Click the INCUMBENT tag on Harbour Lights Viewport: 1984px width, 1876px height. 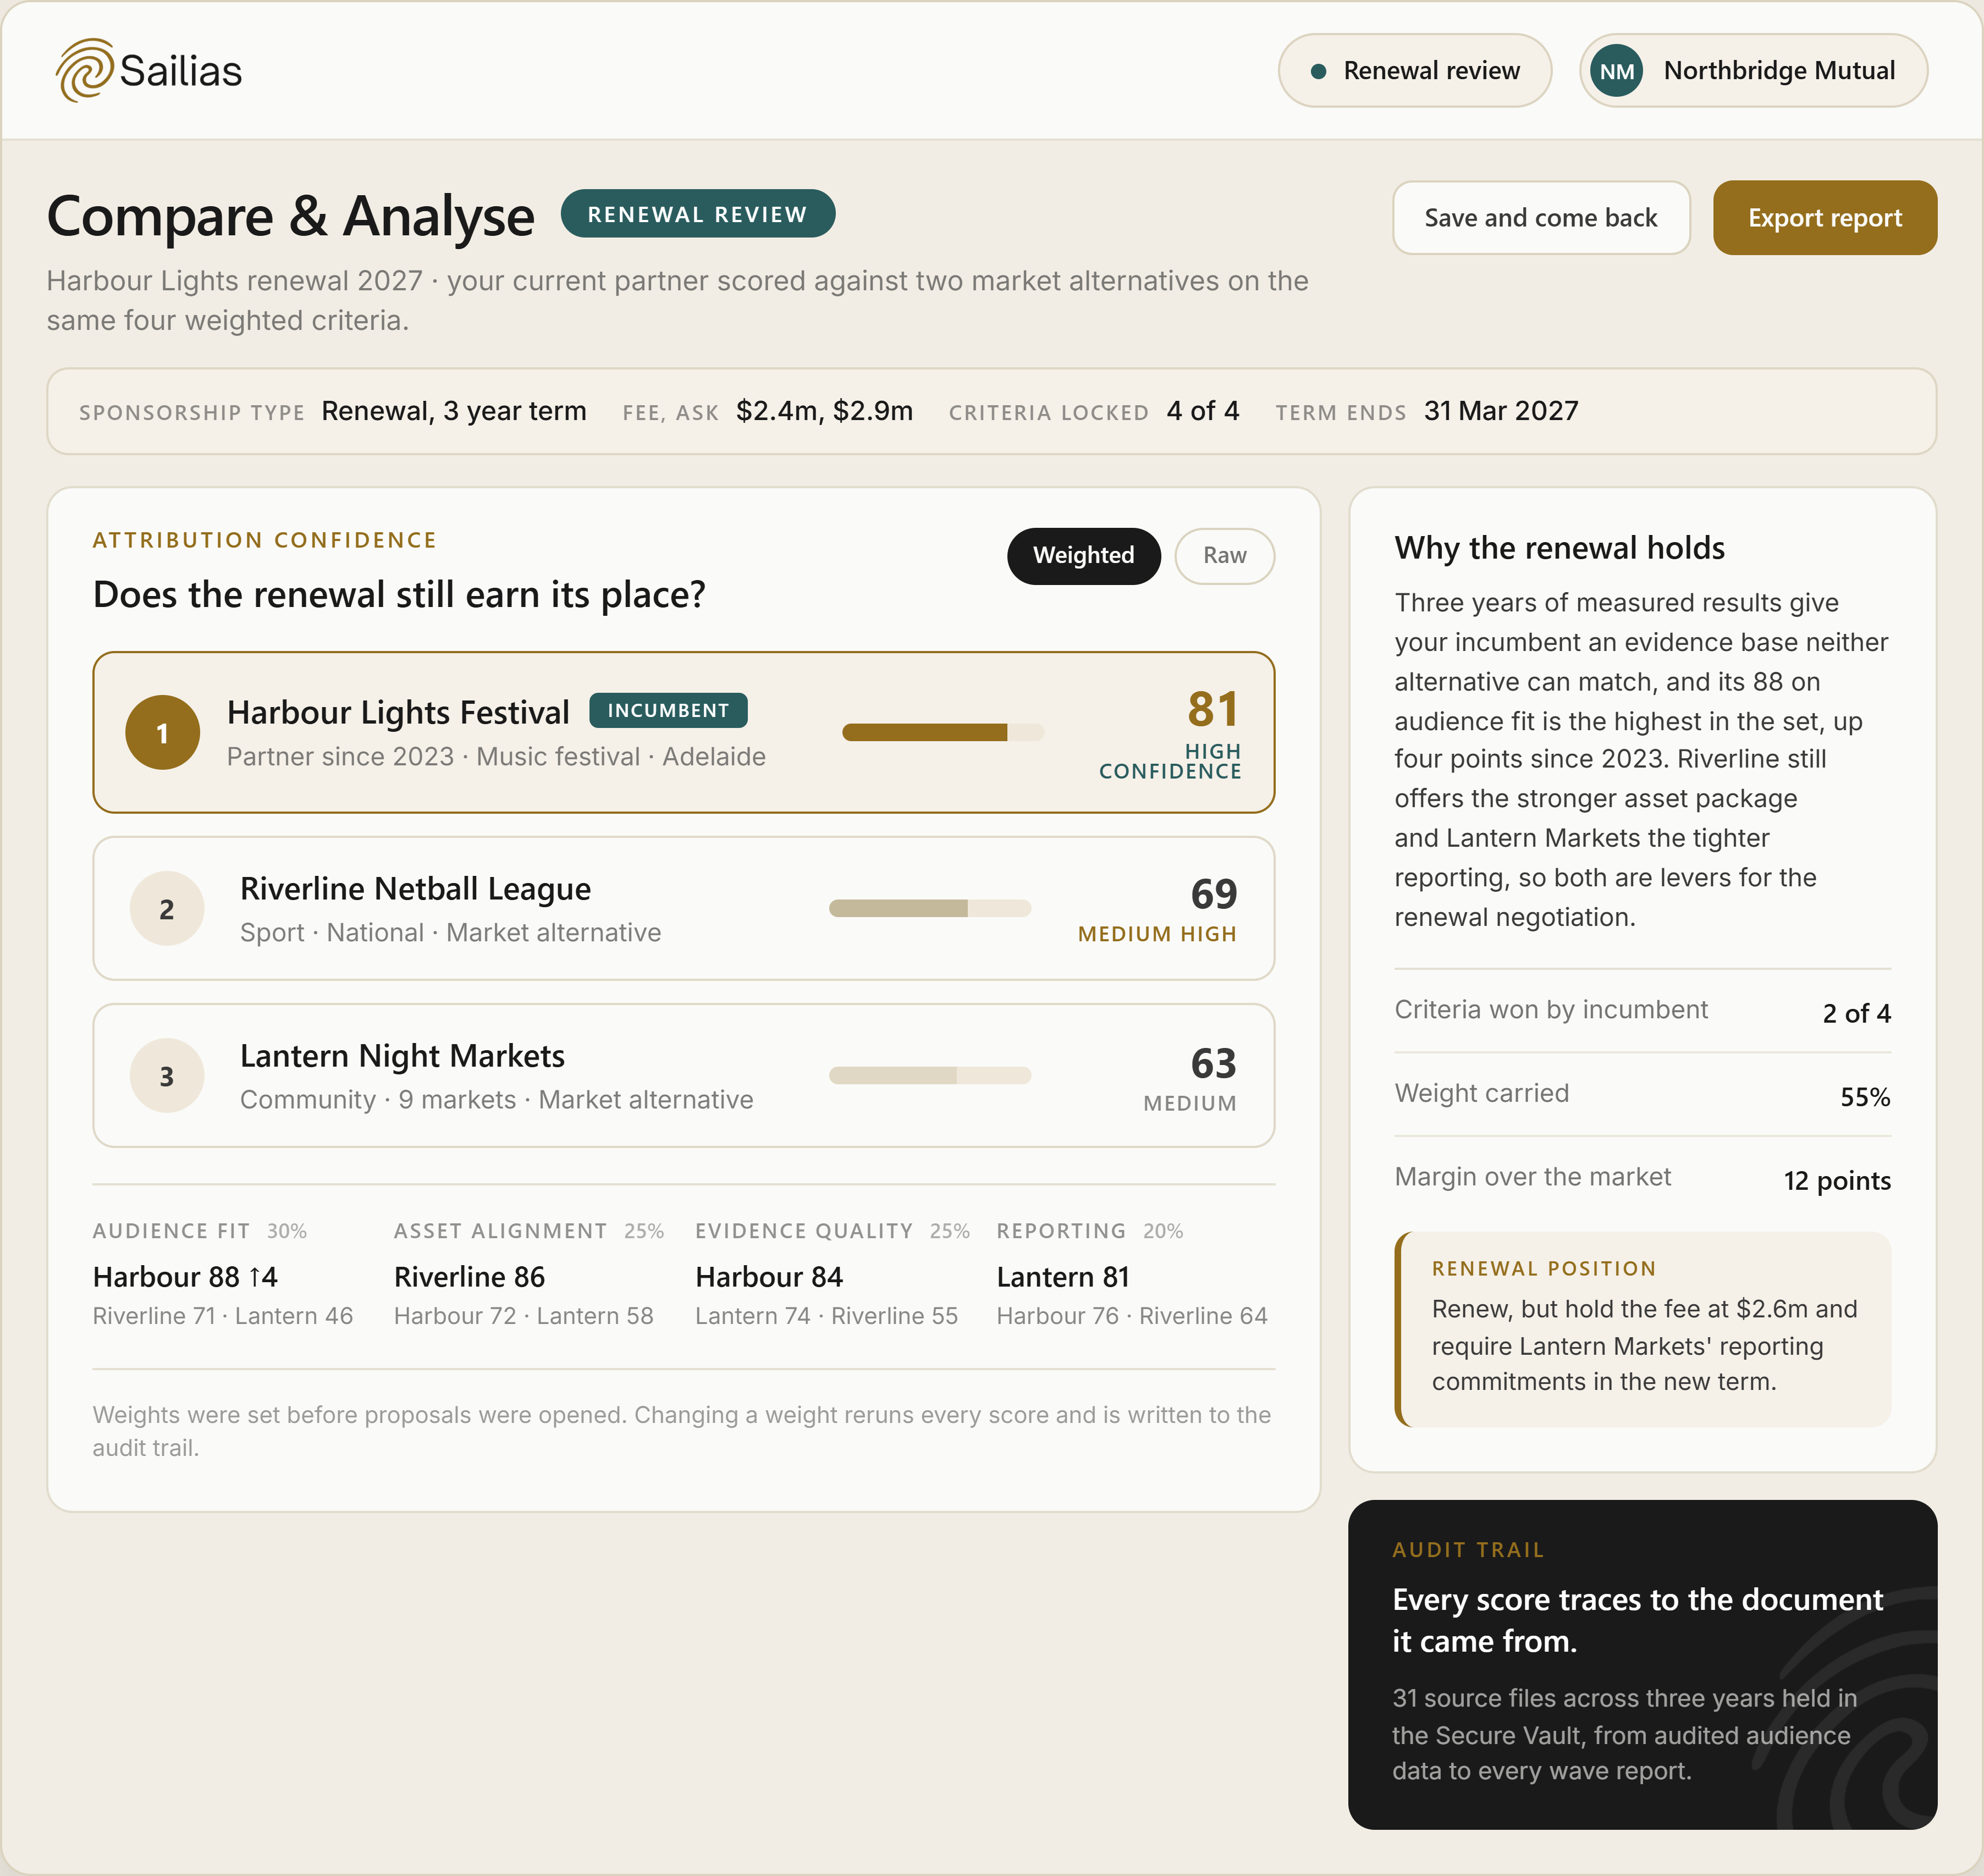[x=668, y=710]
